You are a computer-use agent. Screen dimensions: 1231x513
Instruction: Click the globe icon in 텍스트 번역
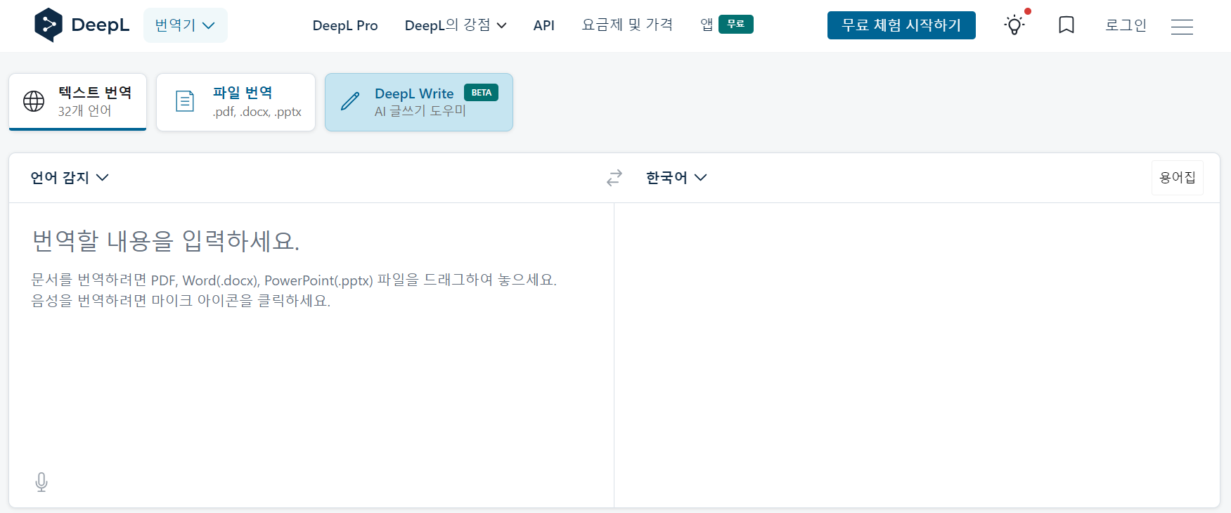coord(34,101)
